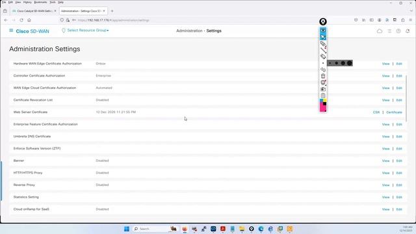Edit WAN Edge Cloud Certificate Authorization
Image resolution: width=416 pixels, height=234 pixels.
(x=399, y=88)
